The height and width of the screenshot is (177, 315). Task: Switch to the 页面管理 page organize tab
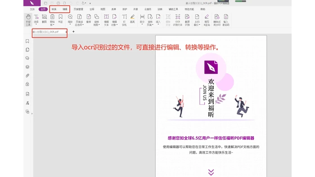[x=78, y=9]
